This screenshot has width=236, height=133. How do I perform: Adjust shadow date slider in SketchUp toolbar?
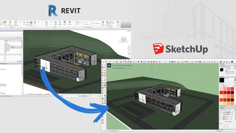tap(185, 62)
